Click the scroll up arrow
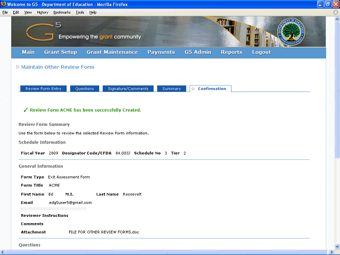The width and height of the screenshot is (340, 255). pos(337,19)
